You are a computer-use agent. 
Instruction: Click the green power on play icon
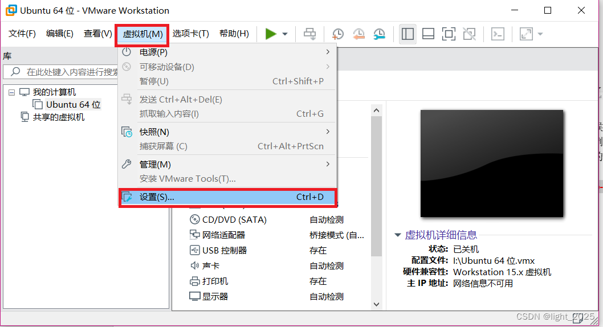point(271,34)
